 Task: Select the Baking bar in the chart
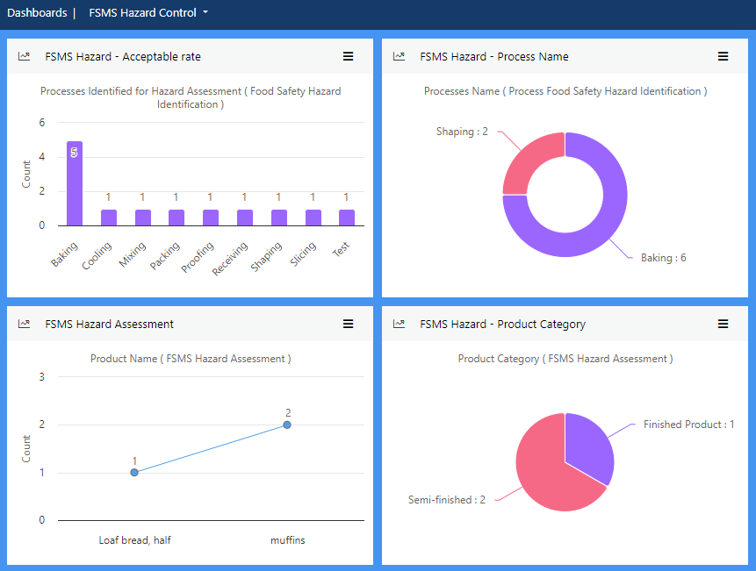[x=75, y=183]
